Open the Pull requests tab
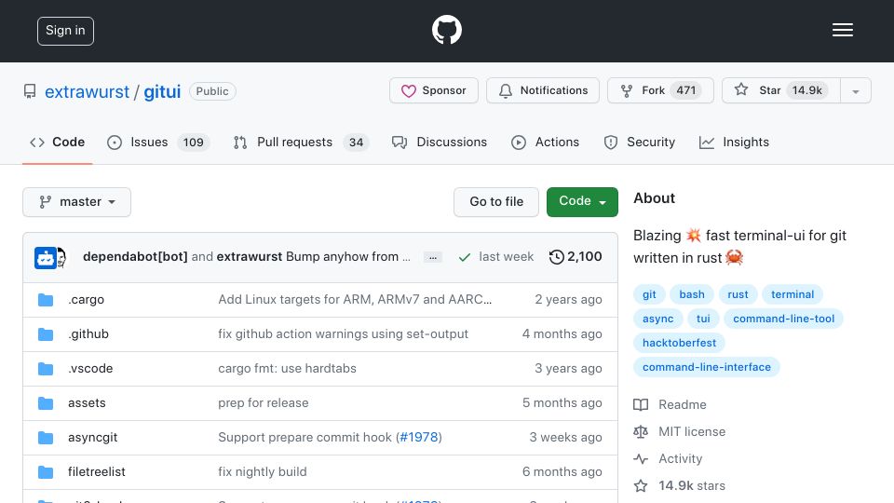The width and height of the screenshot is (894, 503). (301, 142)
